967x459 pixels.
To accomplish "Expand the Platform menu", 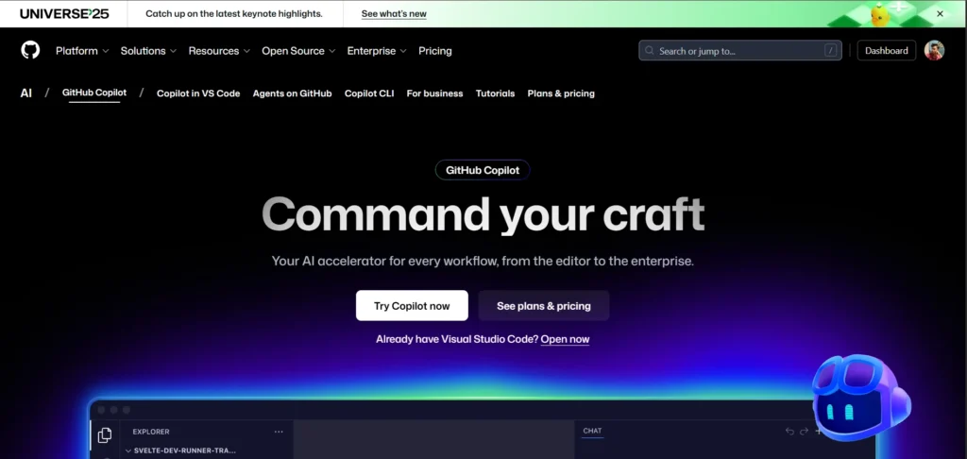I will point(82,51).
